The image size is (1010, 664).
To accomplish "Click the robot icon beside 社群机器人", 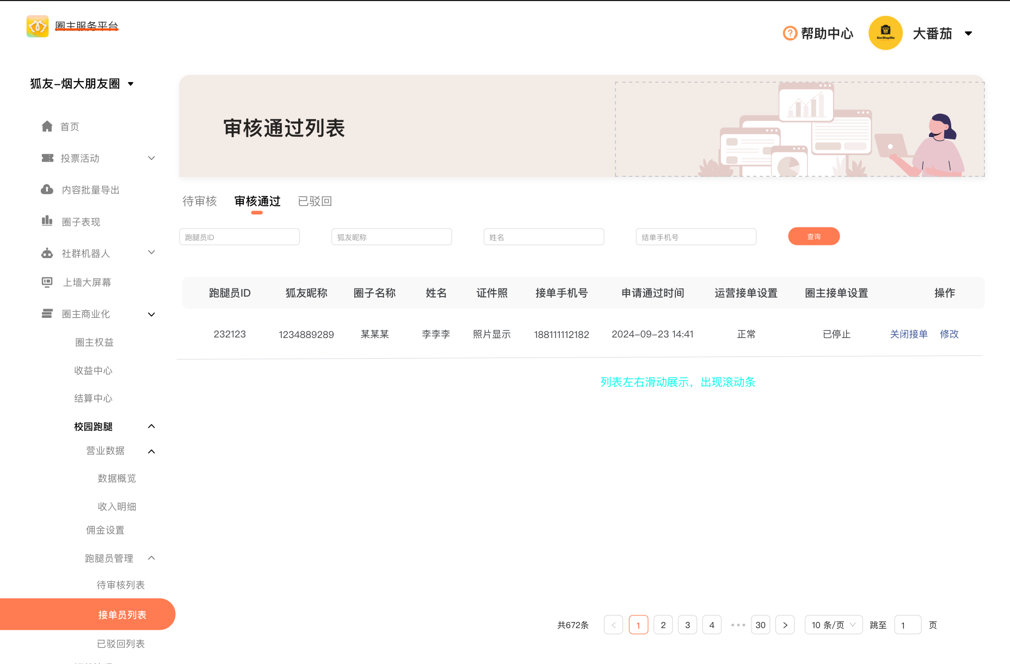I will (x=47, y=253).
